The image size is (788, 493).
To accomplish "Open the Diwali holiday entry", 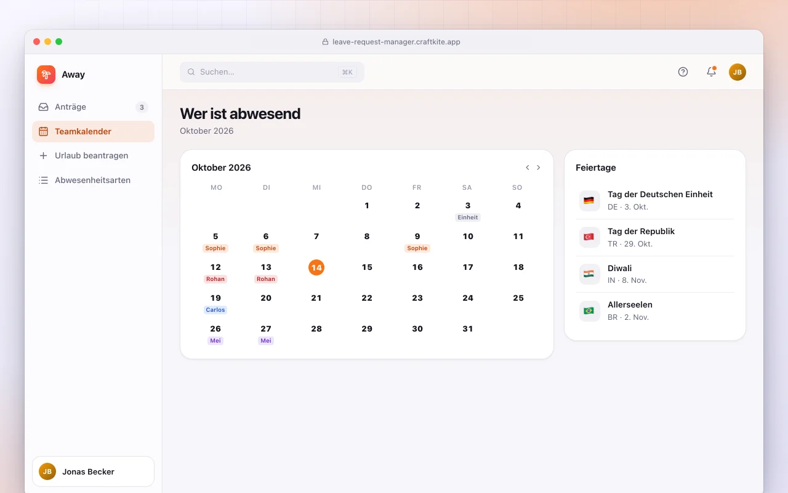I will (655, 274).
